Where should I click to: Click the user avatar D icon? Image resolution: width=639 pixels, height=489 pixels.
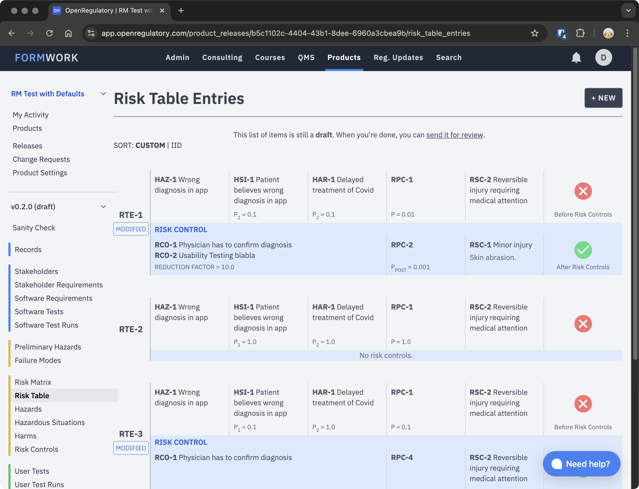pos(603,58)
